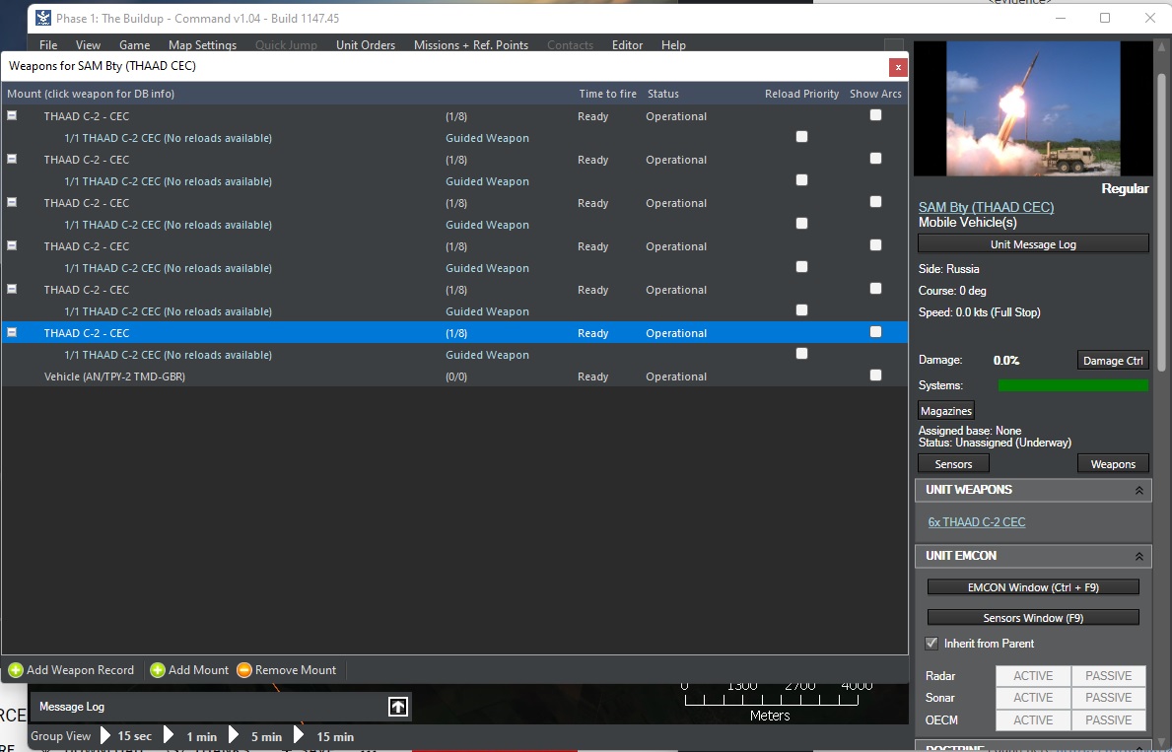Collapse the first THAAD C-2 - CEC mount
This screenshot has width=1172, height=752.
click(x=12, y=116)
